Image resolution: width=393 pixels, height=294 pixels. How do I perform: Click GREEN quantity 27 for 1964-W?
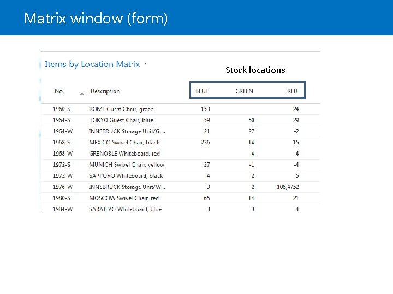(x=251, y=131)
